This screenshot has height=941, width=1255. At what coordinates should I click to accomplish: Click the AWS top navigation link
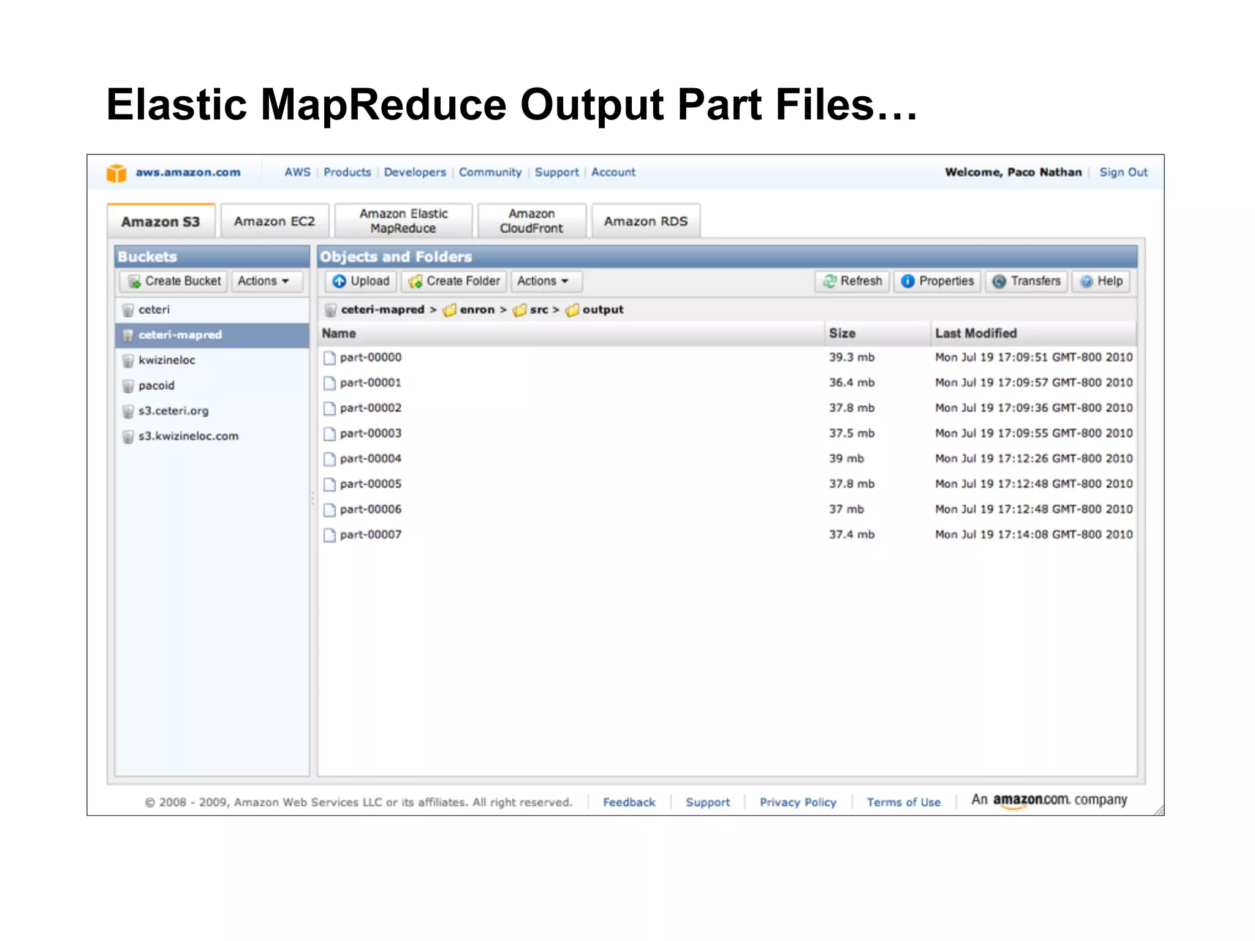[297, 173]
